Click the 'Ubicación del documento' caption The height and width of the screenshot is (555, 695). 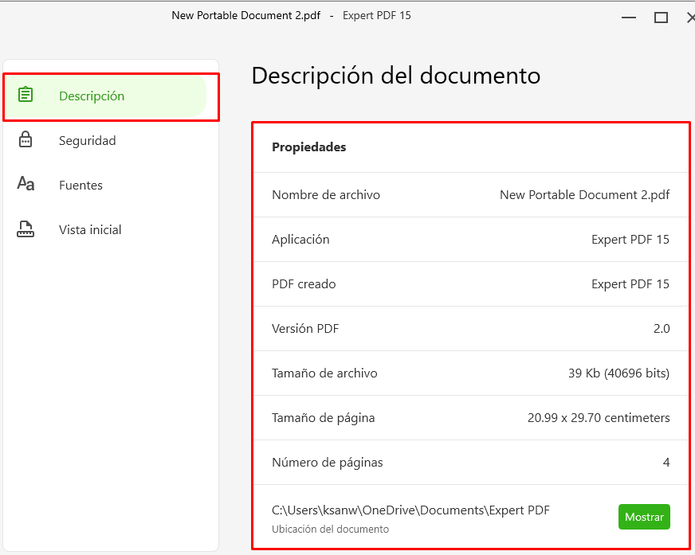[330, 530]
